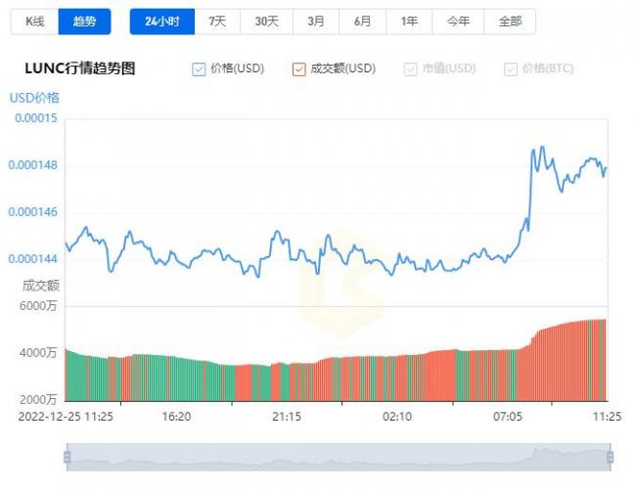
Task: Select the 24小时 time range
Action: tap(162, 22)
